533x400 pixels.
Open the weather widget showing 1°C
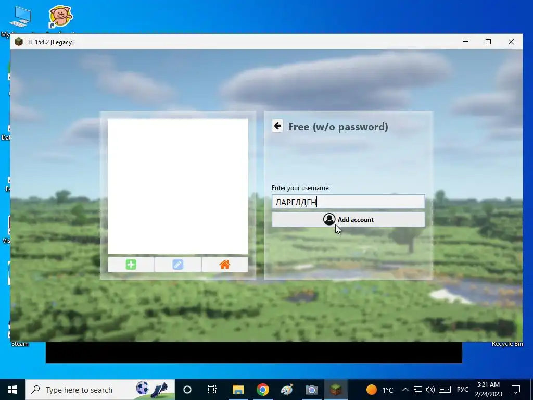pos(379,390)
